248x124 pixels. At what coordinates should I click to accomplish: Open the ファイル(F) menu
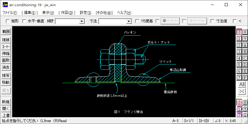pyautogui.click(x=10, y=13)
